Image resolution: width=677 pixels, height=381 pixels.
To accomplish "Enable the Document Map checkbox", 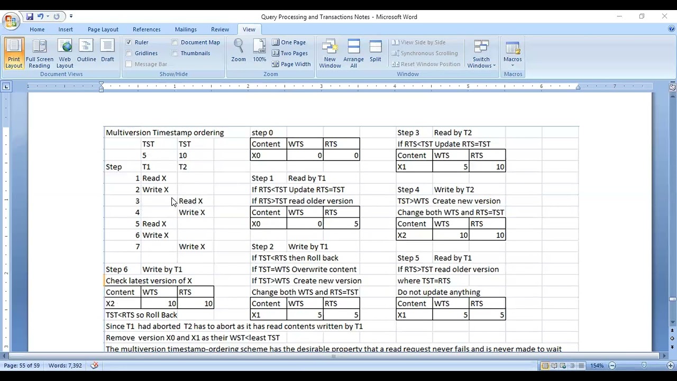I will coord(175,42).
